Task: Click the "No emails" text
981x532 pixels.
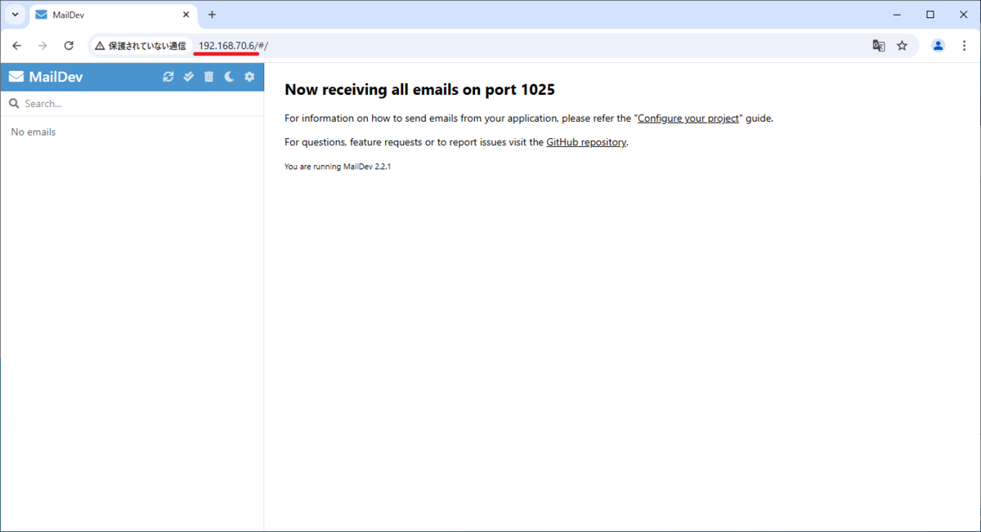Action: [34, 132]
